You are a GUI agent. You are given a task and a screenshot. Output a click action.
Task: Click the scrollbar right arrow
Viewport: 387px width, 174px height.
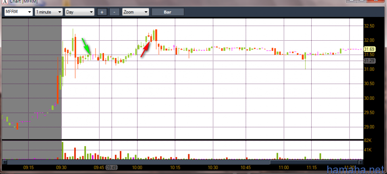(360, 162)
